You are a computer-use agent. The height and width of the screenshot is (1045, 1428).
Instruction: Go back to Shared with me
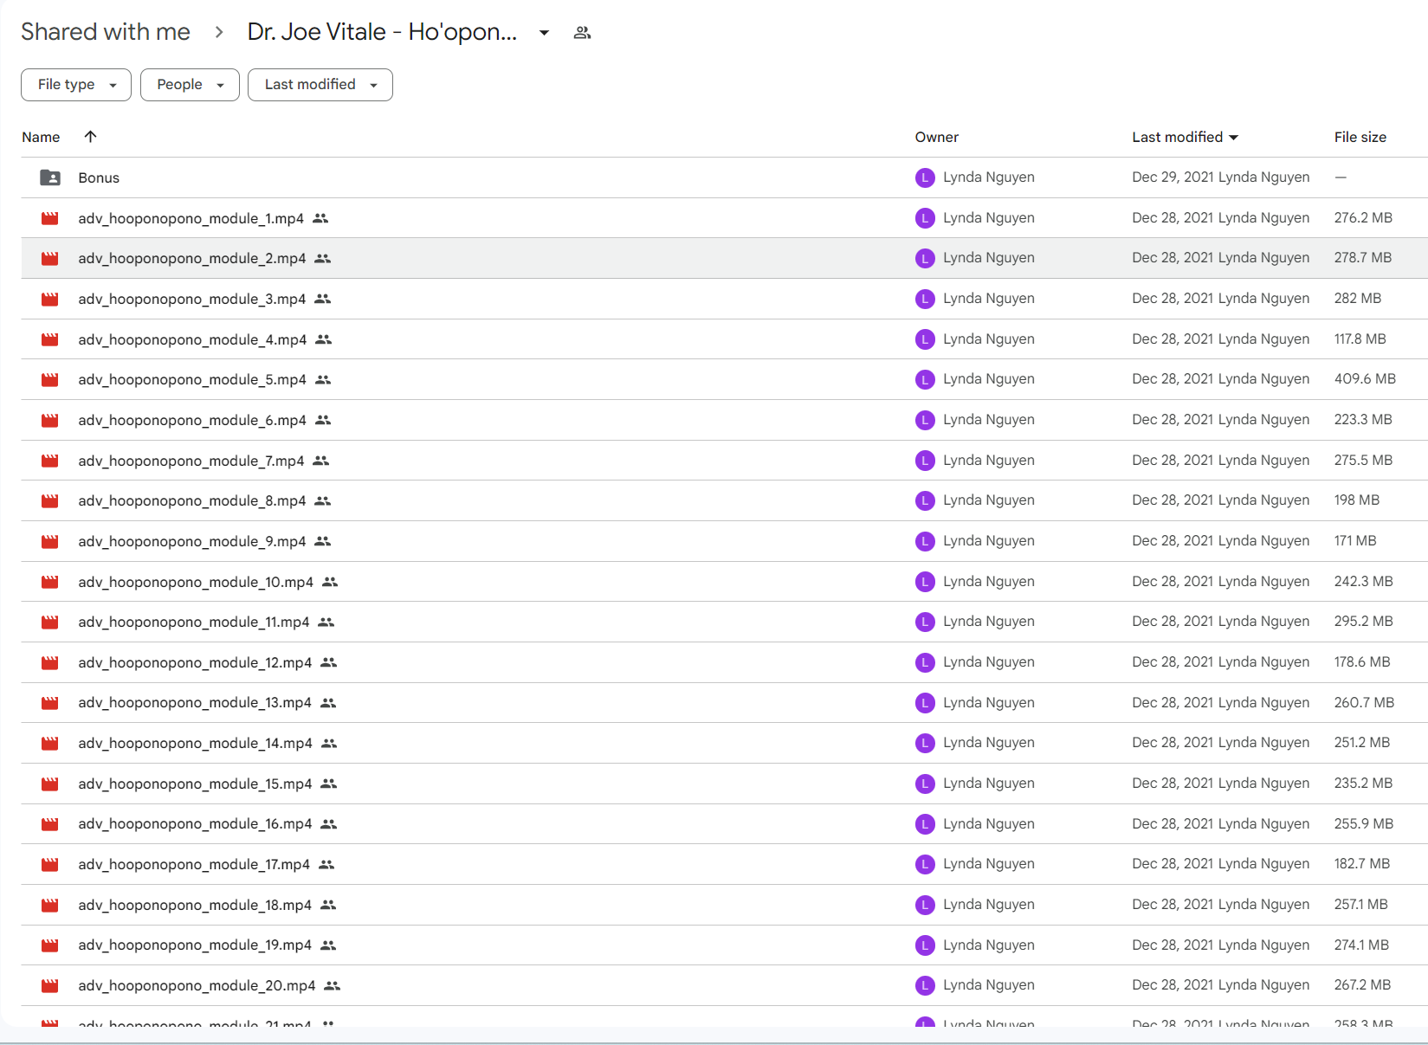click(106, 32)
